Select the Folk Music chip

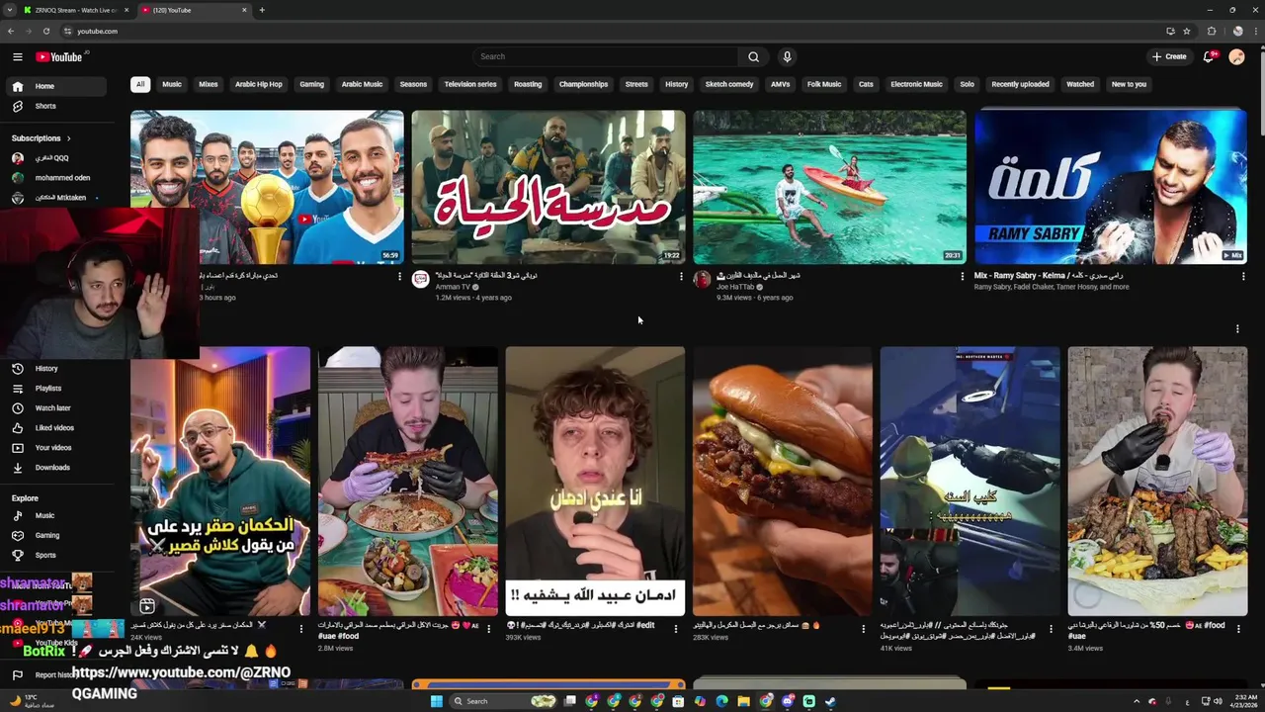tap(824, 84)
